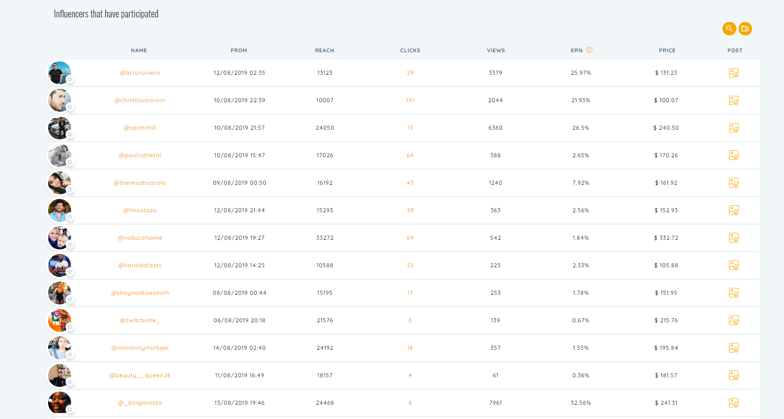
Task: View post image for @christiancorom
Action: 734,100
